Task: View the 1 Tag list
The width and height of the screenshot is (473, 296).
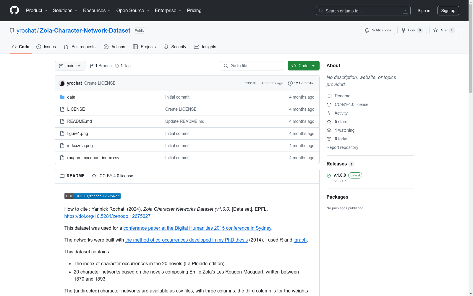Action: point(123,66)
